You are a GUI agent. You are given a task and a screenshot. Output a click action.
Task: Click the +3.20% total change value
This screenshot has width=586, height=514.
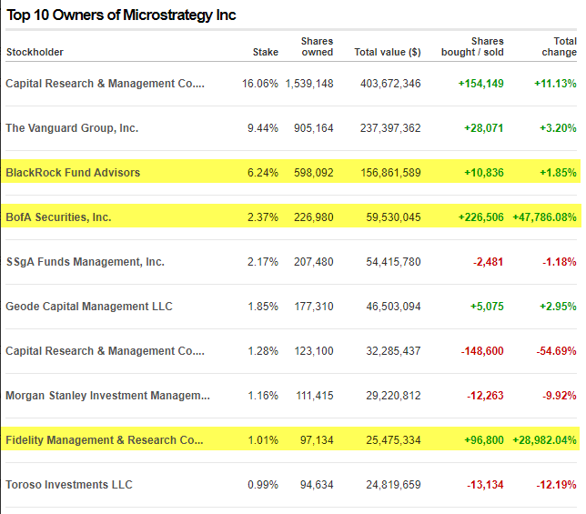coord(558,128)
